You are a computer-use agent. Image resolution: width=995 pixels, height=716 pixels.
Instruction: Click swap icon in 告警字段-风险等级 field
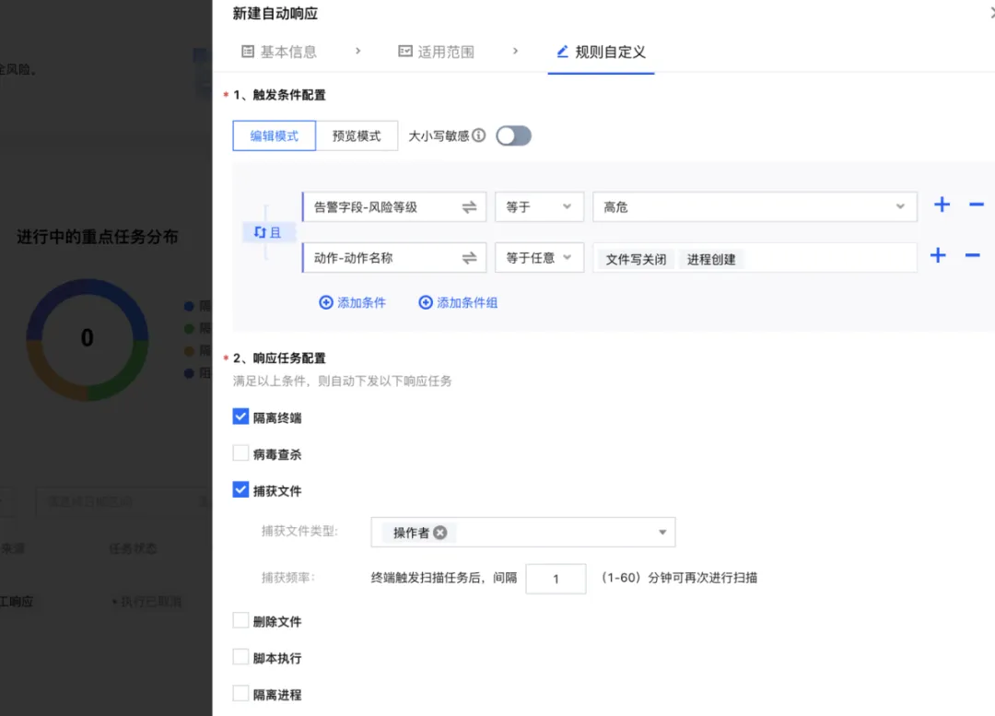click(x=469, y=207)
